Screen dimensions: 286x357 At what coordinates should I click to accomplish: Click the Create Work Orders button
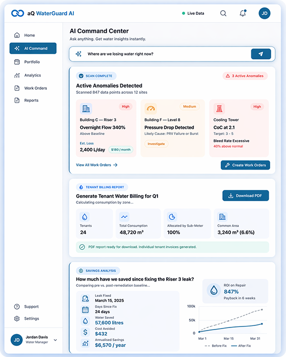coord(245,165)
